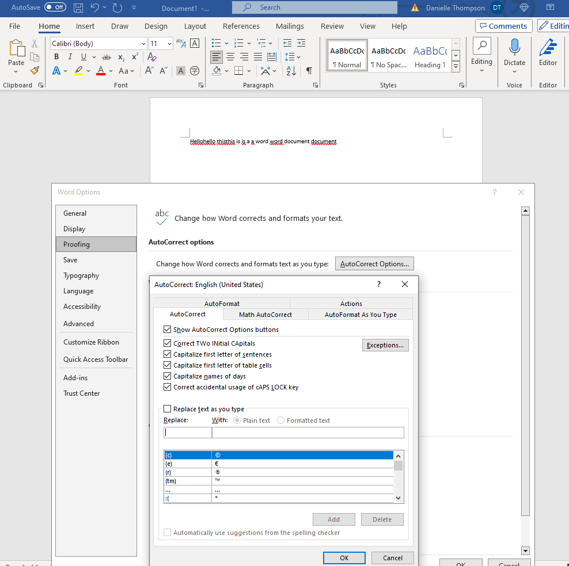Sort the selected text

tap(291, 71)
